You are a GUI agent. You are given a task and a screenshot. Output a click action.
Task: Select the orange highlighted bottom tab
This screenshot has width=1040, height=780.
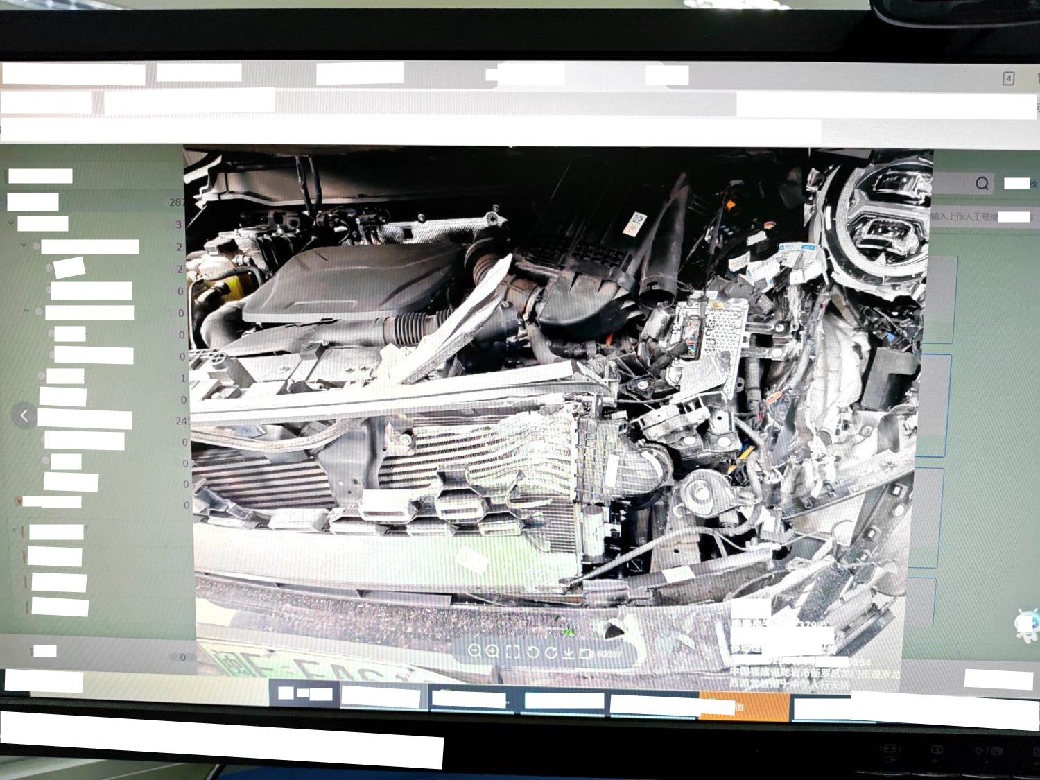pyautogui.click(x=743, y=707)
